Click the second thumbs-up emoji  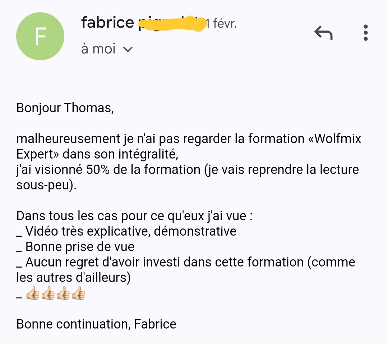coord(48,295)
